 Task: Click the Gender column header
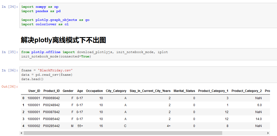[68, 91]
